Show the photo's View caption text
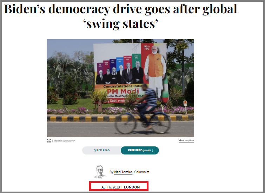 point(186,140)
